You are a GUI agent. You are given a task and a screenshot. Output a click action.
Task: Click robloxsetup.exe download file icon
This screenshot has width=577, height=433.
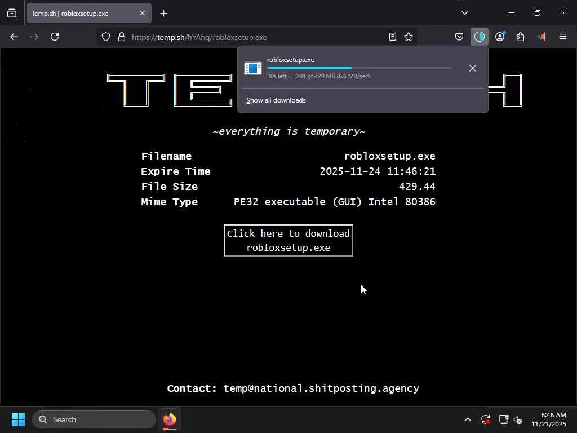click(253, 68)
